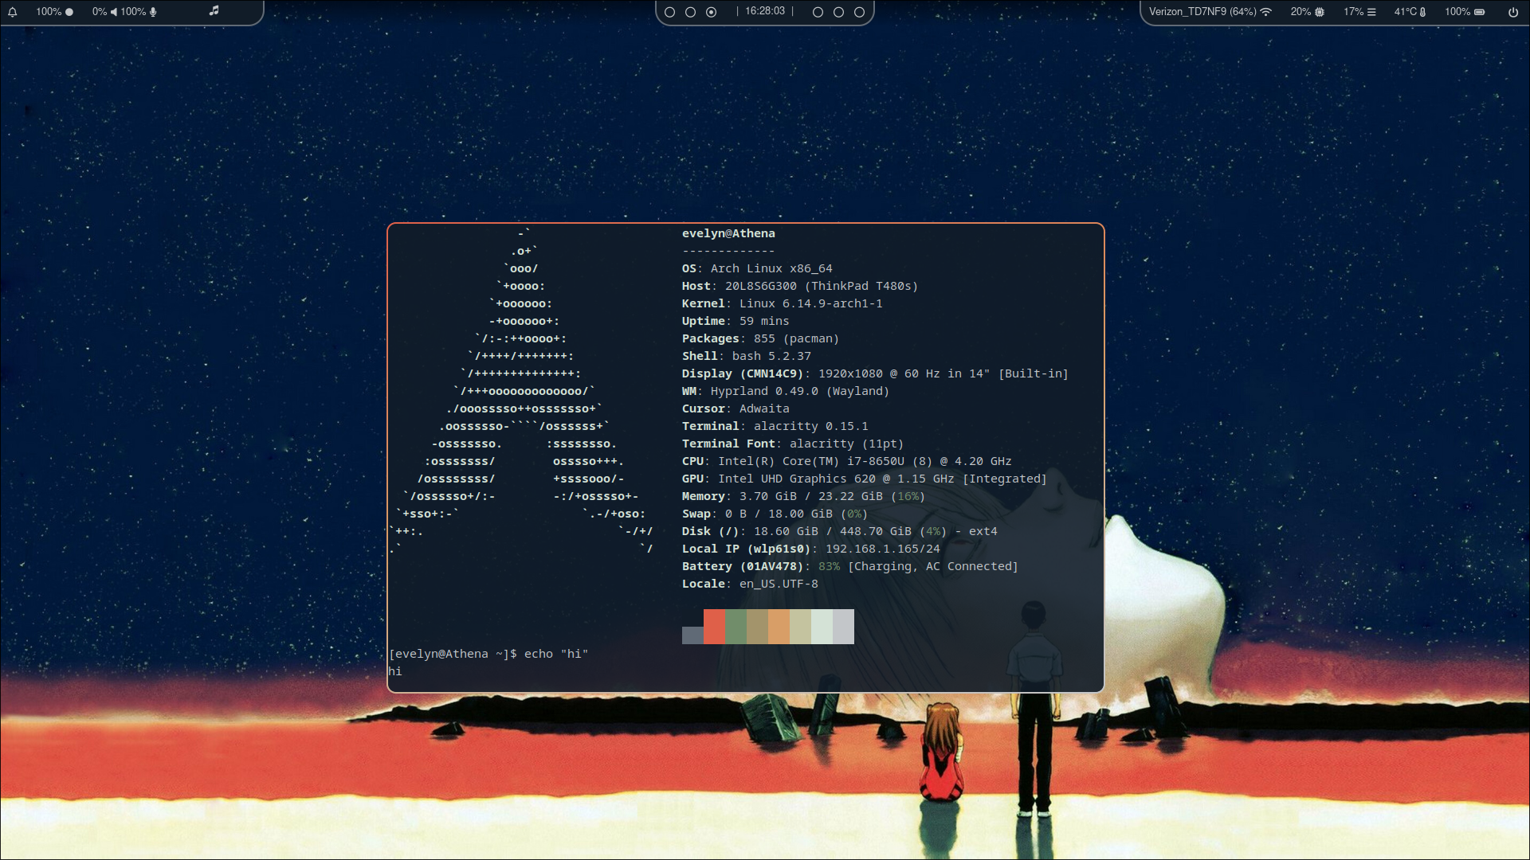Click the notification bell icon
Screen dimensions: 1530x860
[x=13, y=12]
